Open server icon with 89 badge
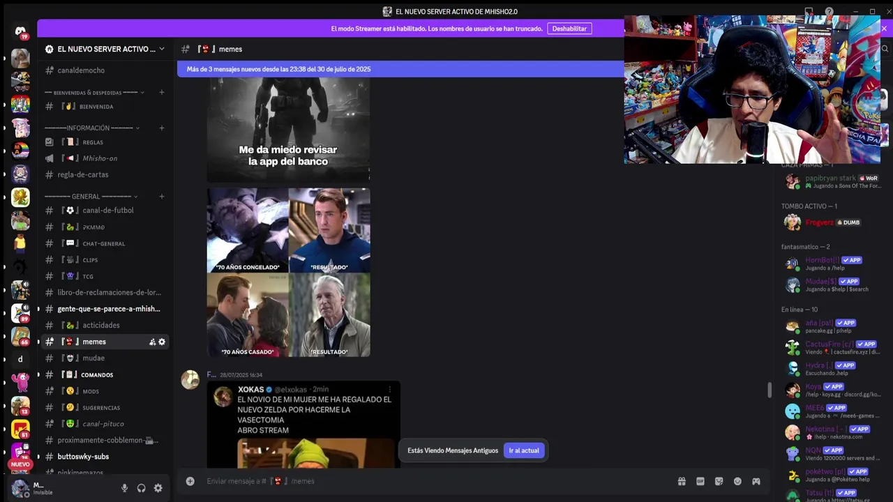893x502 pixels. (x=20, y=313)
